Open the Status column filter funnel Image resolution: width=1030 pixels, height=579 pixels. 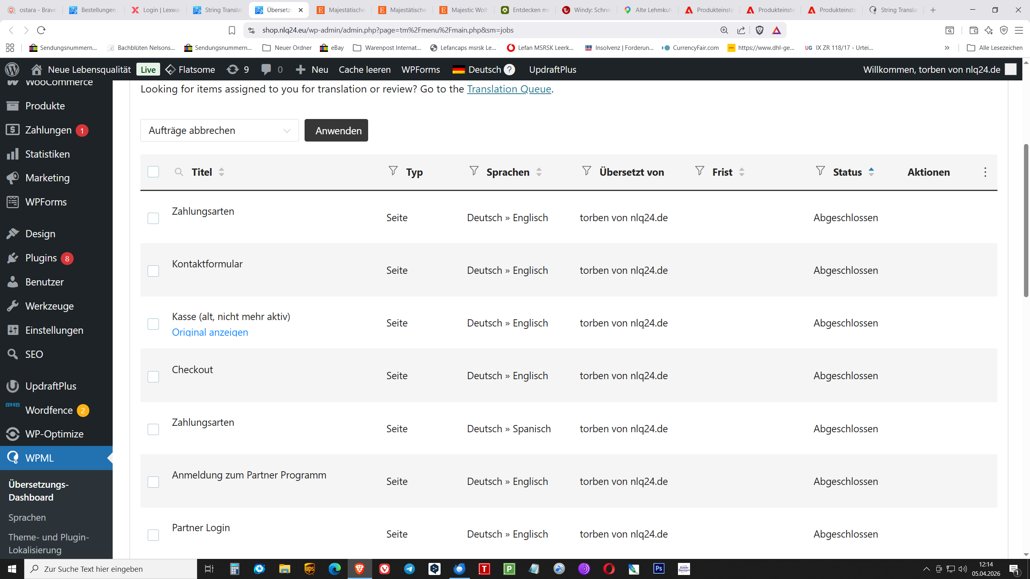point(820,171)
